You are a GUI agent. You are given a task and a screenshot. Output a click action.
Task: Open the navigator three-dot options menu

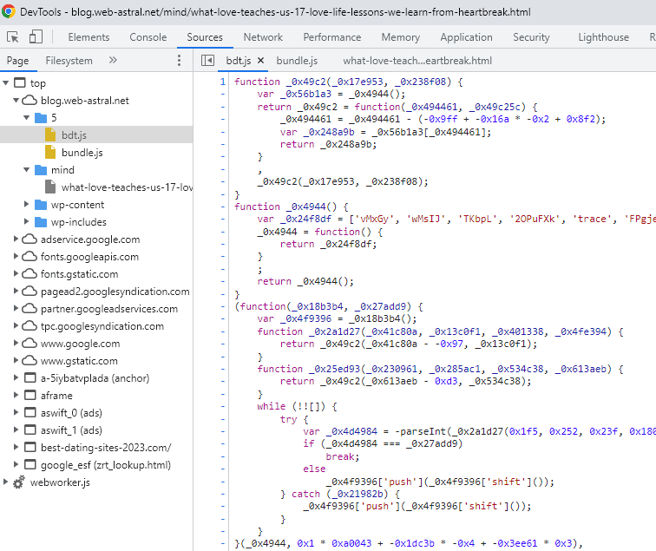click(x=180, y=61)
